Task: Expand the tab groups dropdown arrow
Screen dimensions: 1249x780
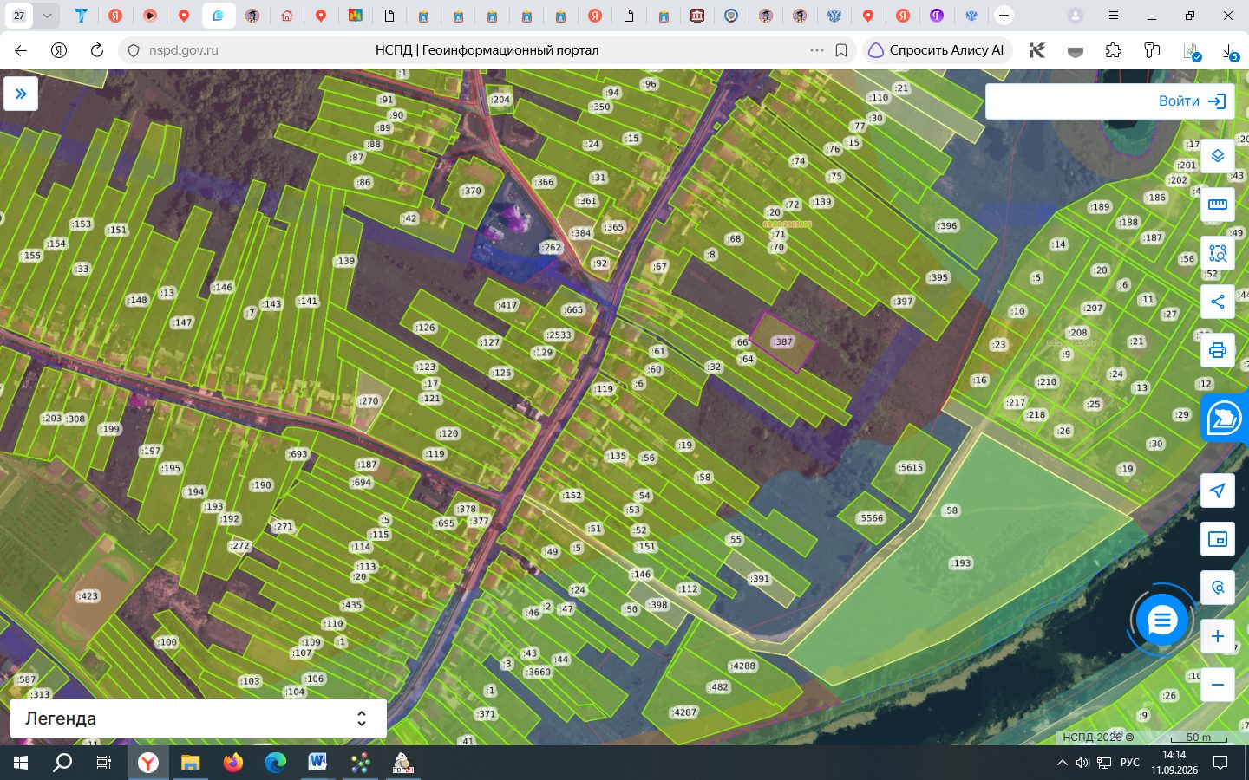Action: point(48,16)
